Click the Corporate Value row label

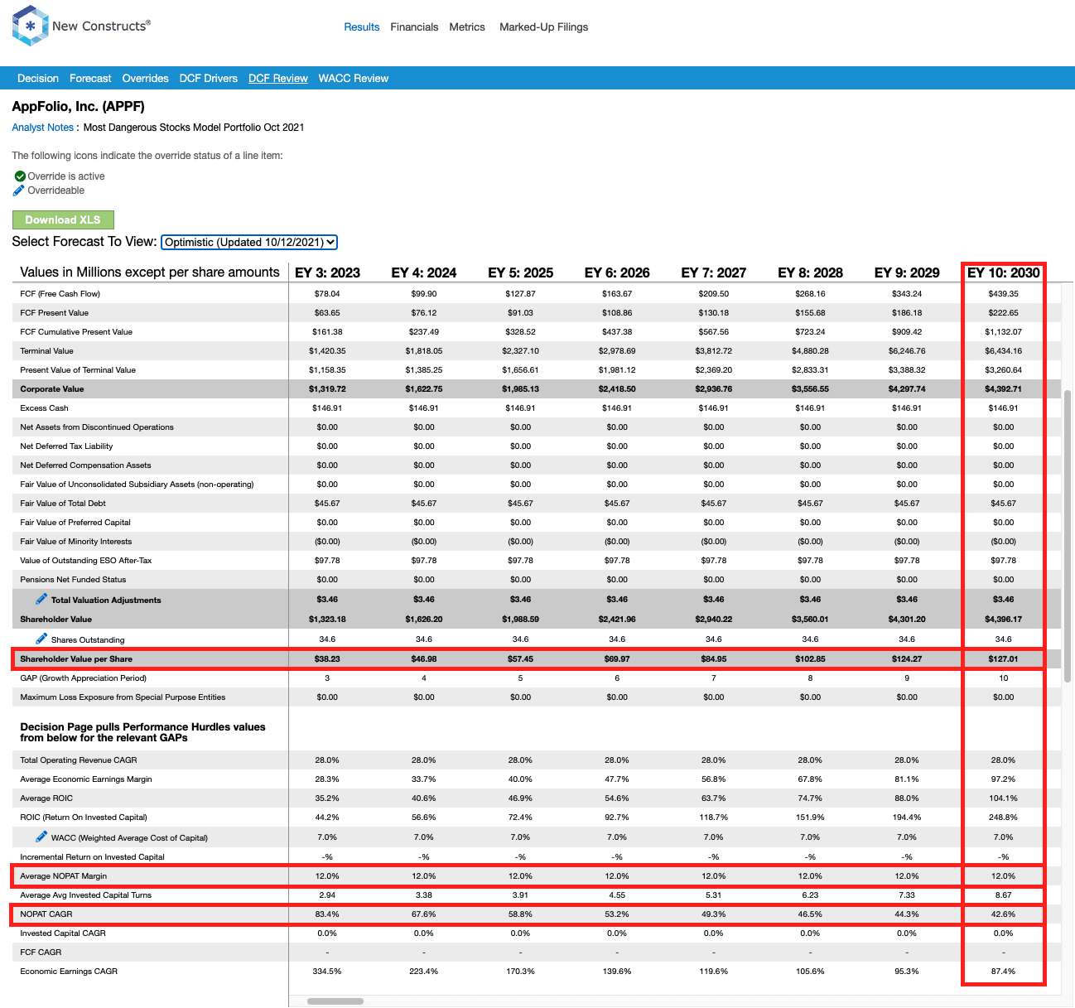pos(52,389)
